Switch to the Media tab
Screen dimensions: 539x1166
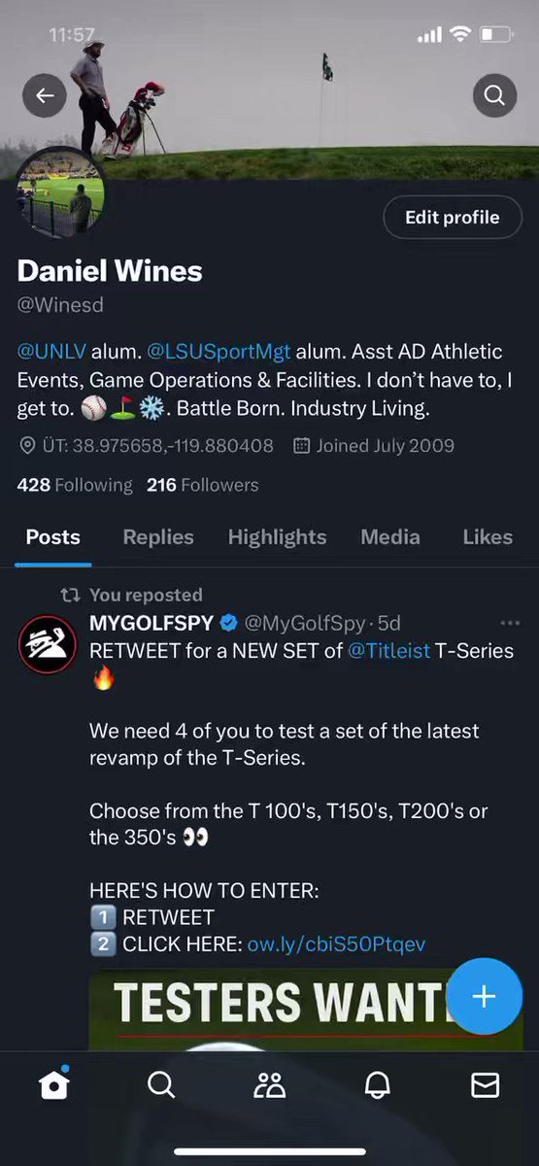[x=390, y=537]
